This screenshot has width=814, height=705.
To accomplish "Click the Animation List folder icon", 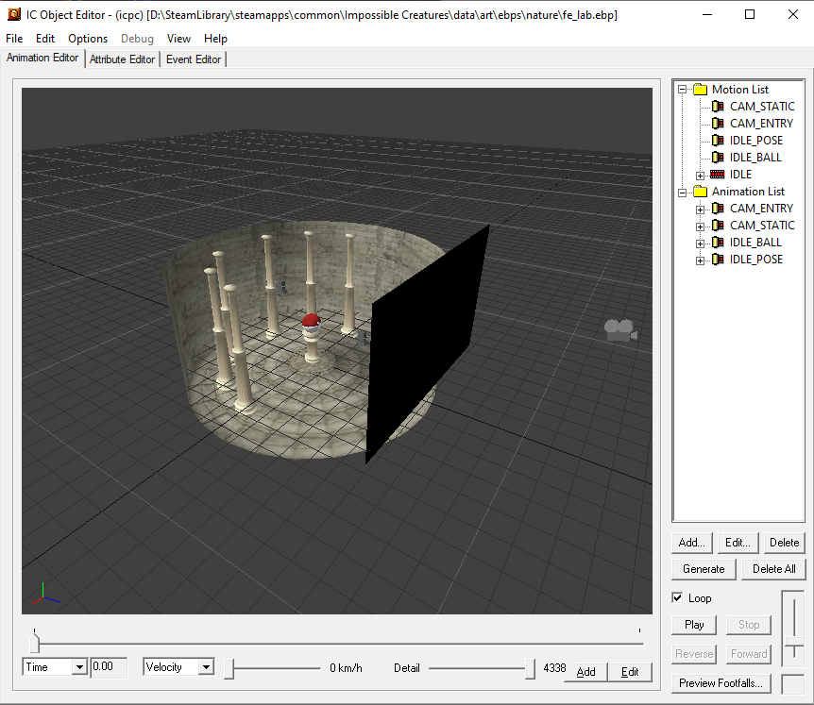I will pyautogui.click(x=701, y=192).
